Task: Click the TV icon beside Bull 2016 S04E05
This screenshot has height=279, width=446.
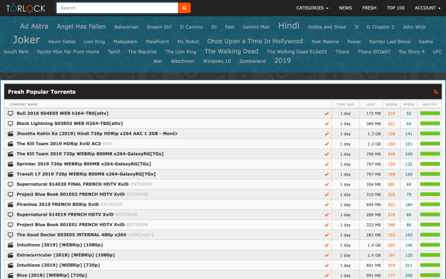Action: pos(10,113)
